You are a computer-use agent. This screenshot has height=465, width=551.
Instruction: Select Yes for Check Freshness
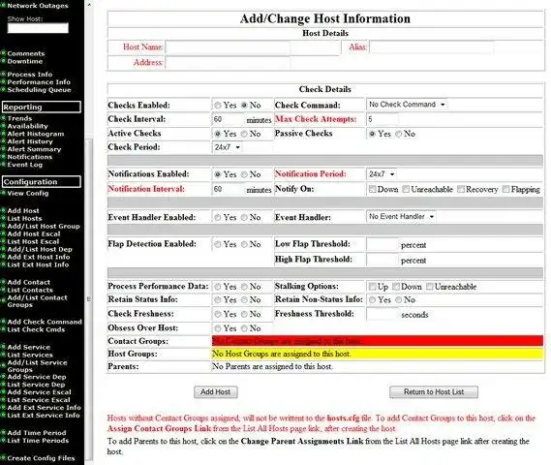(218, 314)
